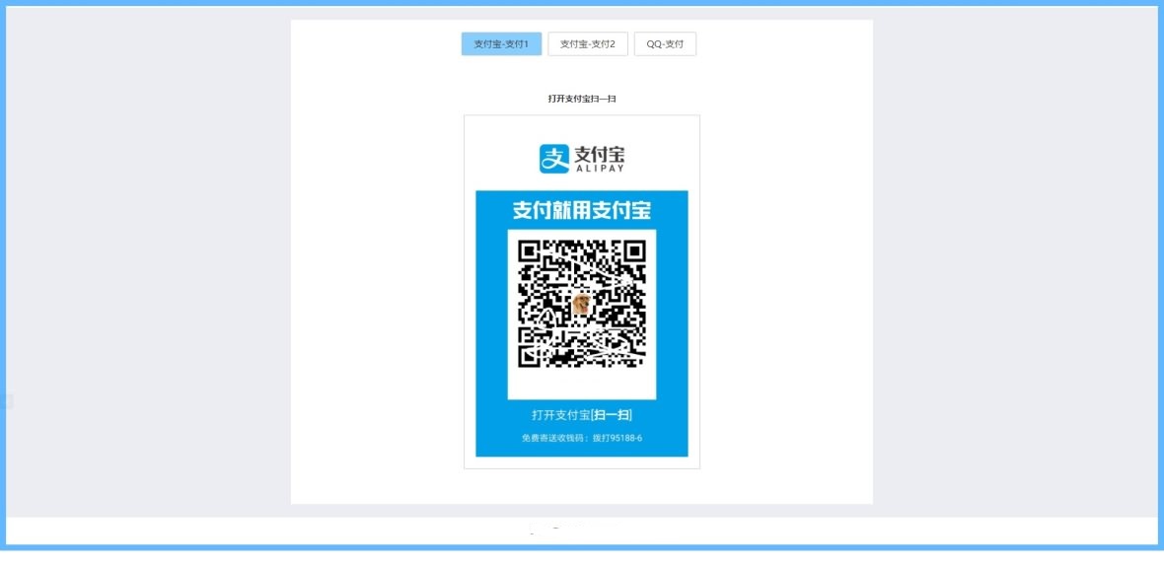
Task: Click the Alipay logo icon
Action: tap(553, 159)
